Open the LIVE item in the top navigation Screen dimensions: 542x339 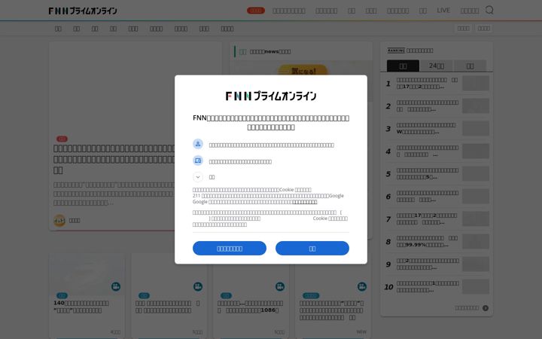coord(443,11)
